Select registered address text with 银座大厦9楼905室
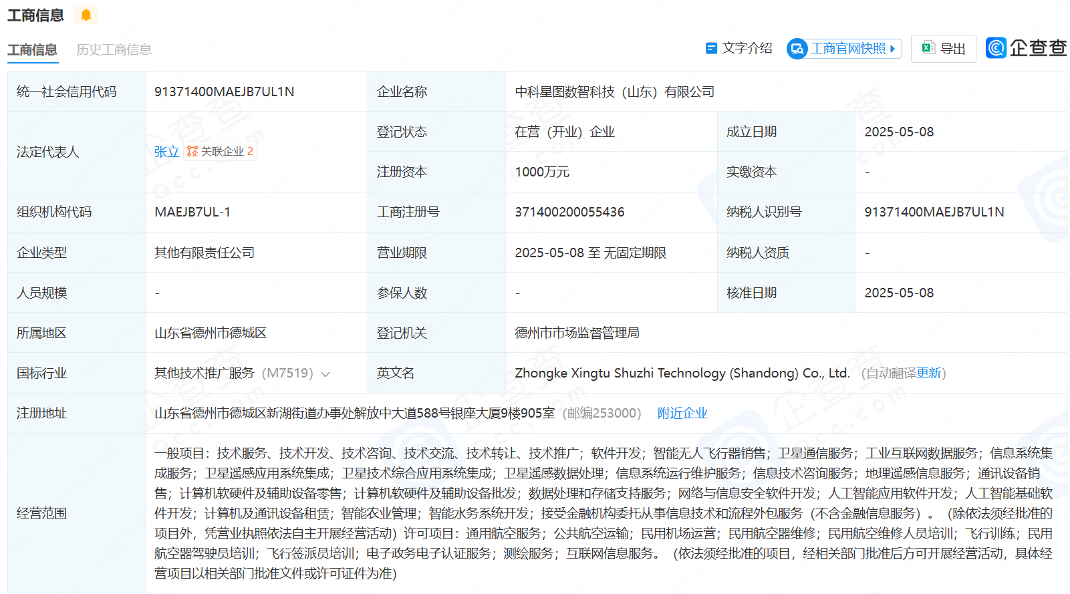 coord(355,413)
